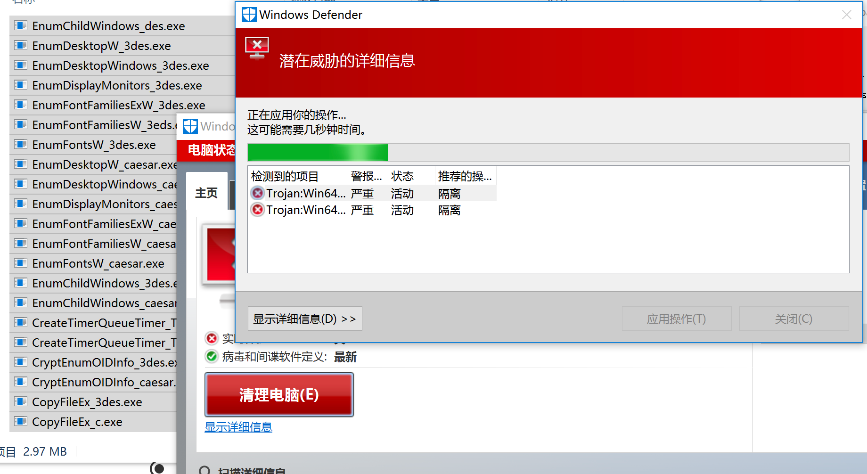Click the second Trojan:Win64 threat icon
Screen dimensions: 867x474
[x=257, y=210]
